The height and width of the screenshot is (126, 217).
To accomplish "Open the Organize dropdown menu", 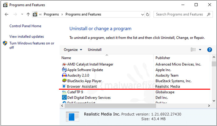I will [x=73, y=50].
